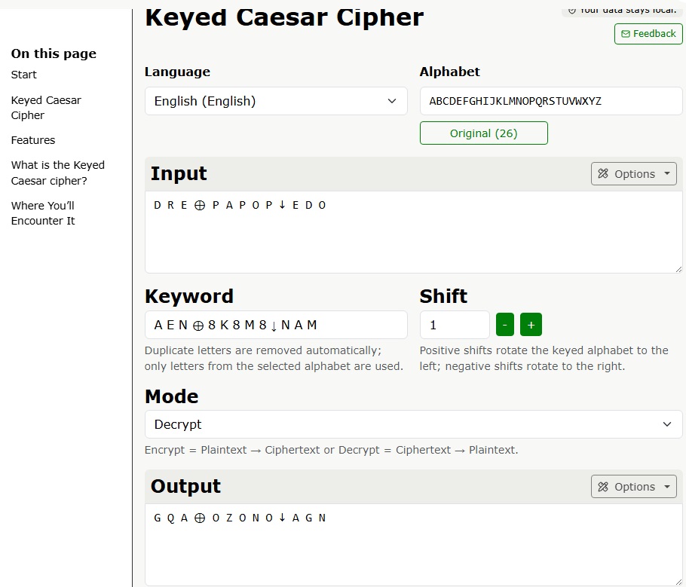
Task: Click the Input text area
Action: point(413,232)
